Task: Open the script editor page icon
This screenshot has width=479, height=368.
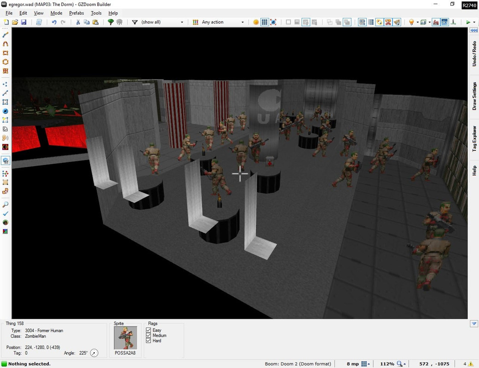Action: [39, 22]
